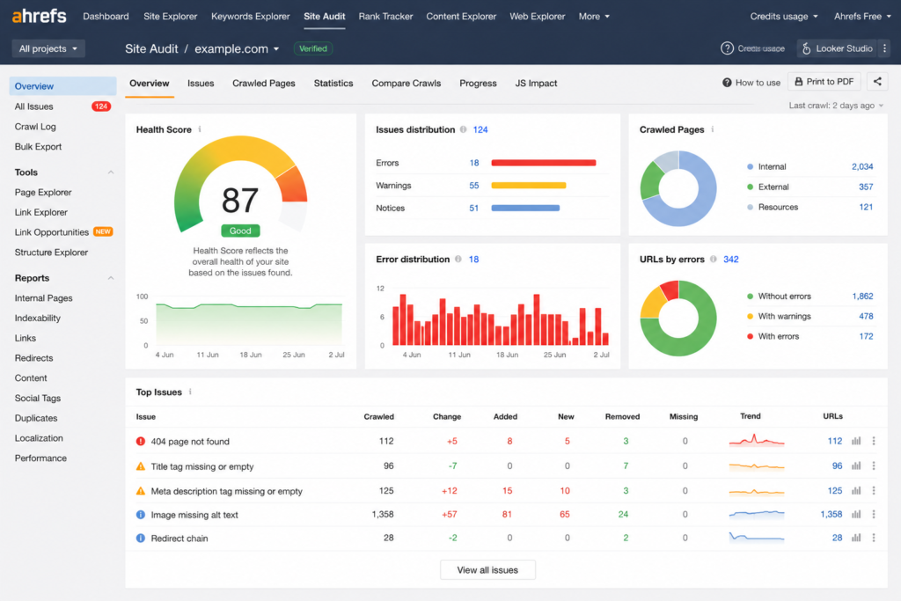
Task: Open the Last crawl date dropdown
Action: (836, 105)
